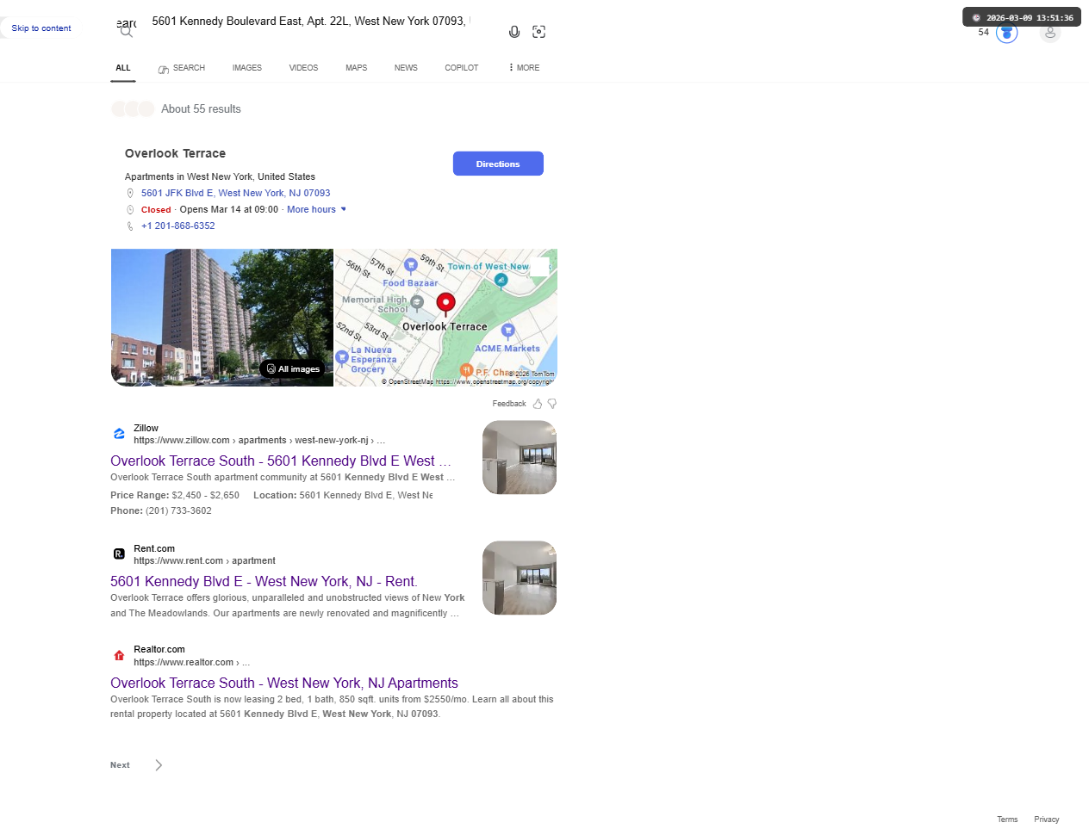Screen dimensions: 1089x835
Task: Open the account profile avatar
Action: (x=1049, y=33)
